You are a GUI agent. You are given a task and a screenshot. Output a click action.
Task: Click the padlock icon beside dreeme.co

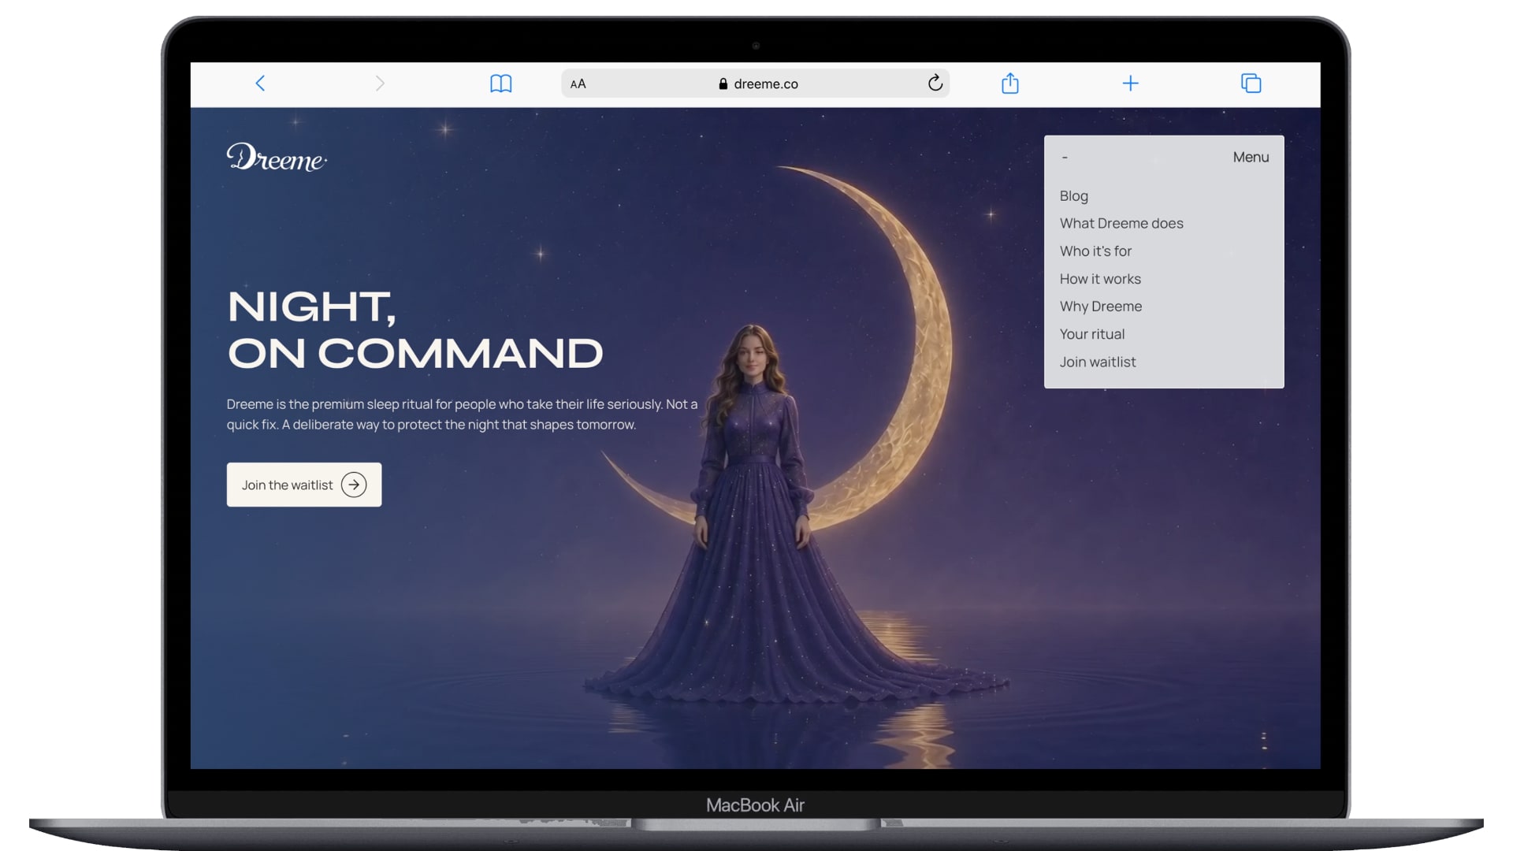point(723,84)
